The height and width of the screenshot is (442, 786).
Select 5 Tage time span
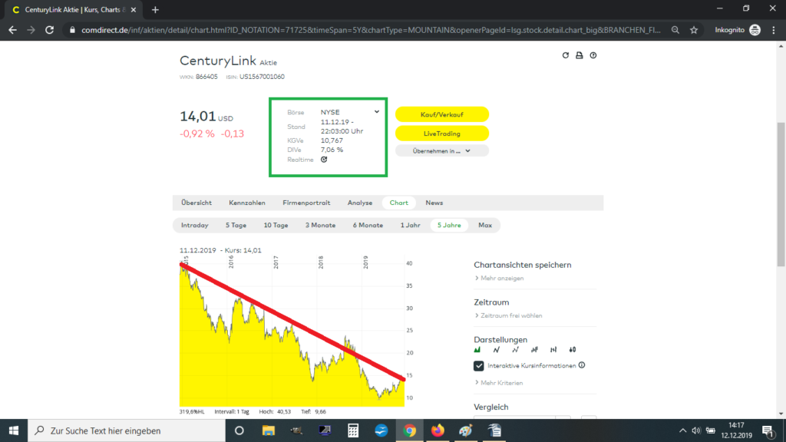coord(236,226)
